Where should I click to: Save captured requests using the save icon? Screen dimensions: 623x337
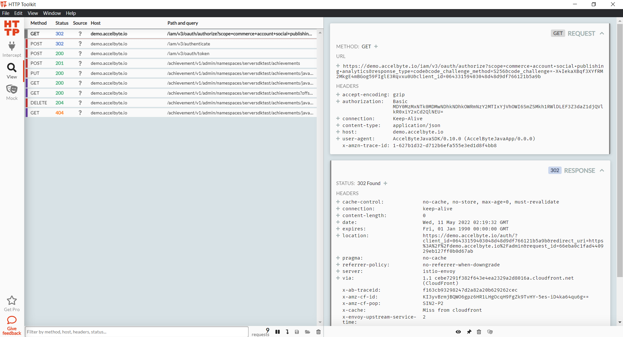point(297,332)
